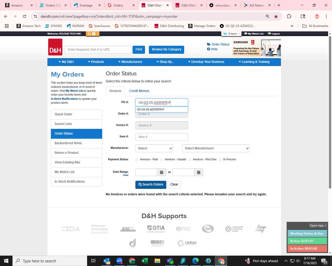The width and height of the screenshot is (332, 266).
Task: Switch to the Credit Memos tab
Action: 139,91
